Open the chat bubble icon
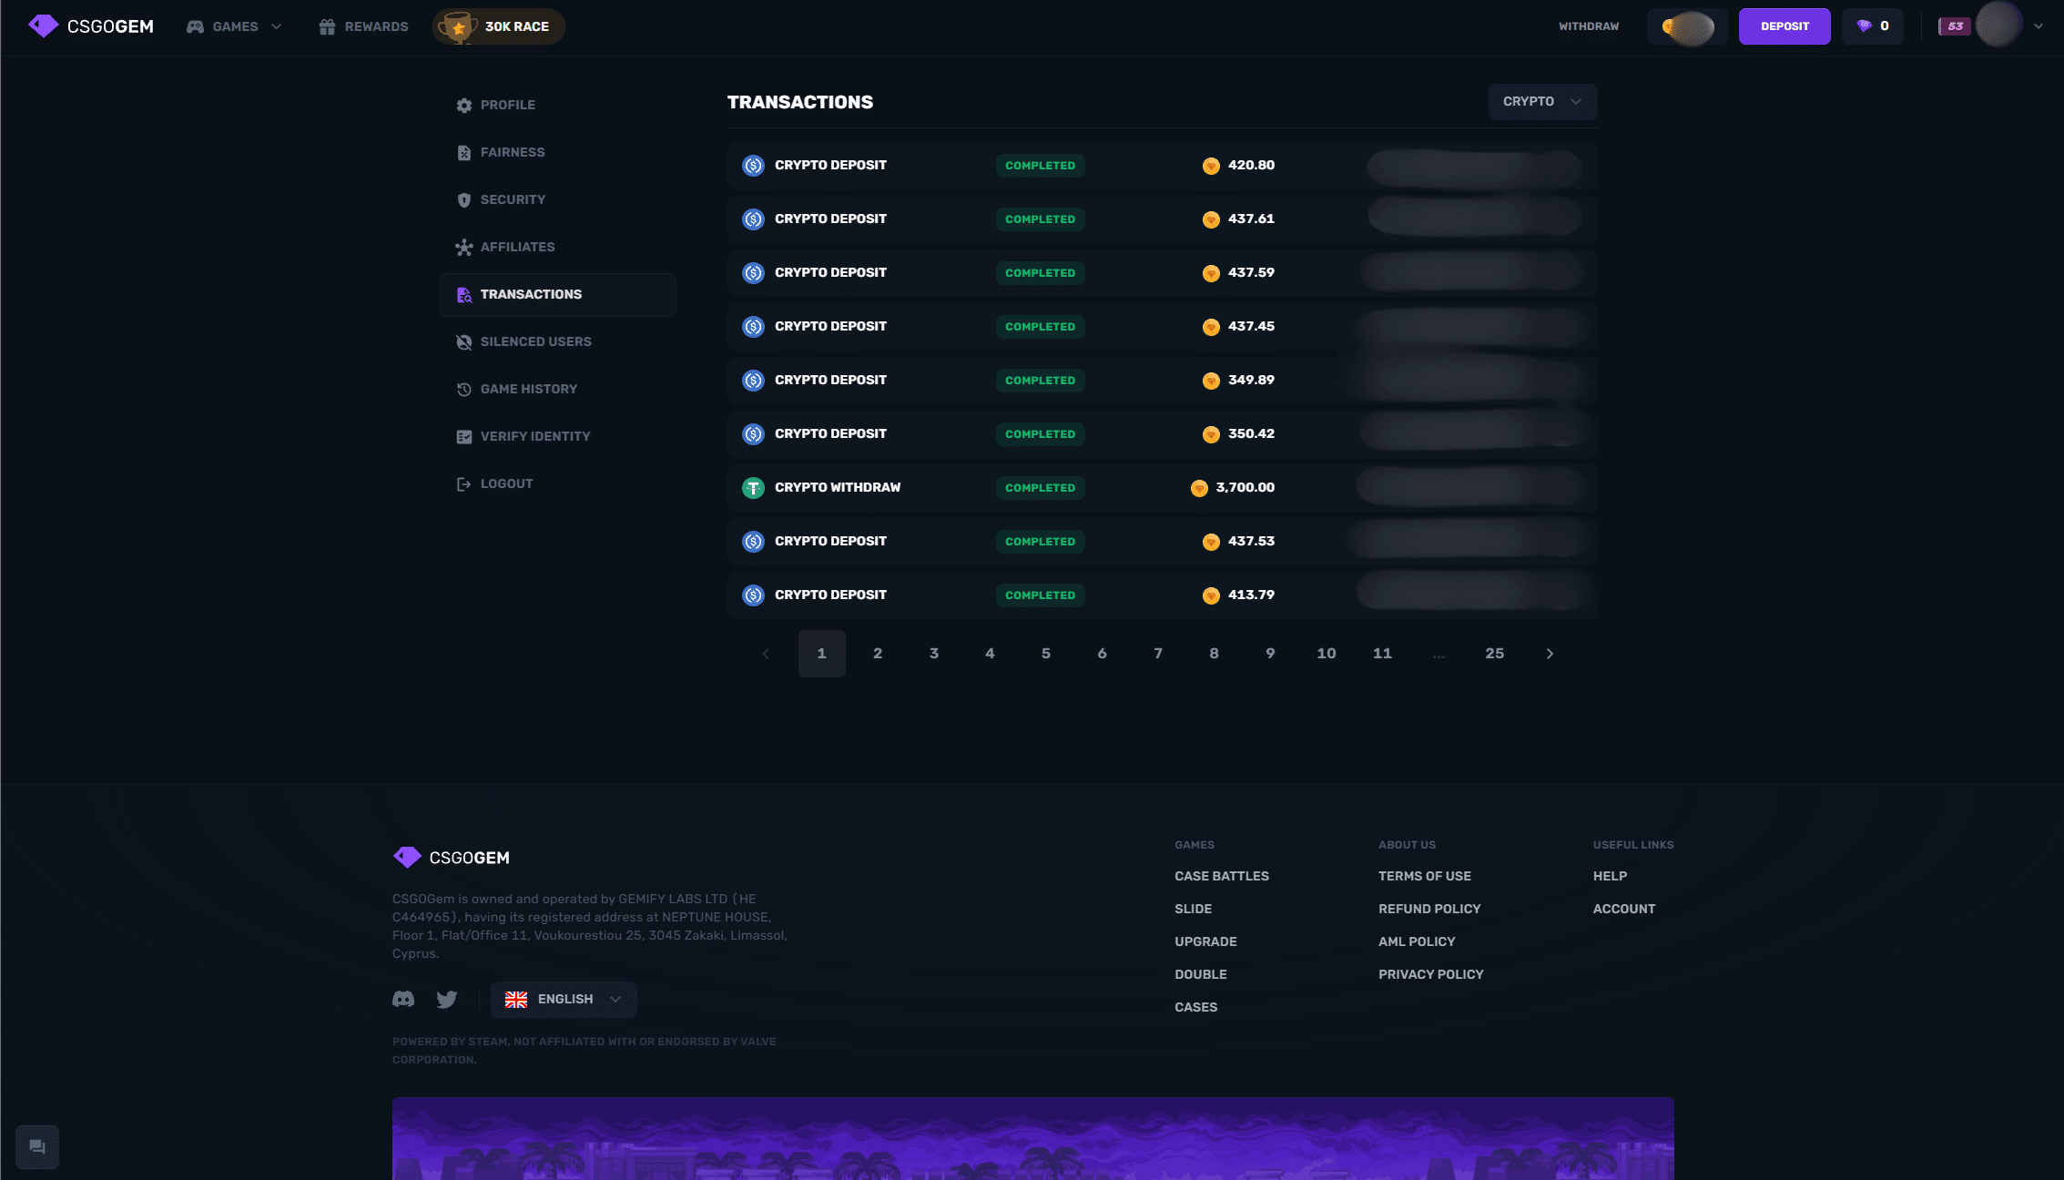Viewport: 2064px width, 1180px height. pyautogui.click(x=37, y=1147)
